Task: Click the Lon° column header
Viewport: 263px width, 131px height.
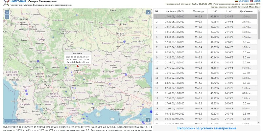Action: pos(229,11)
